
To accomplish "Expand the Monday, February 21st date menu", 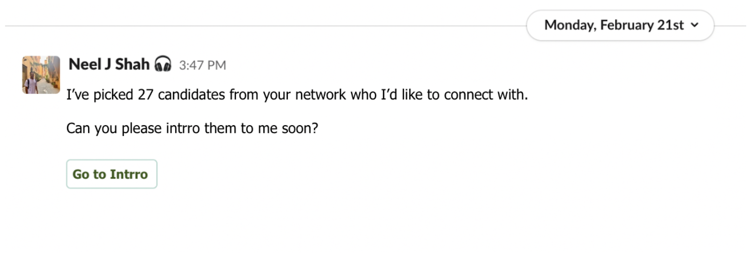I will coord(620,25).
